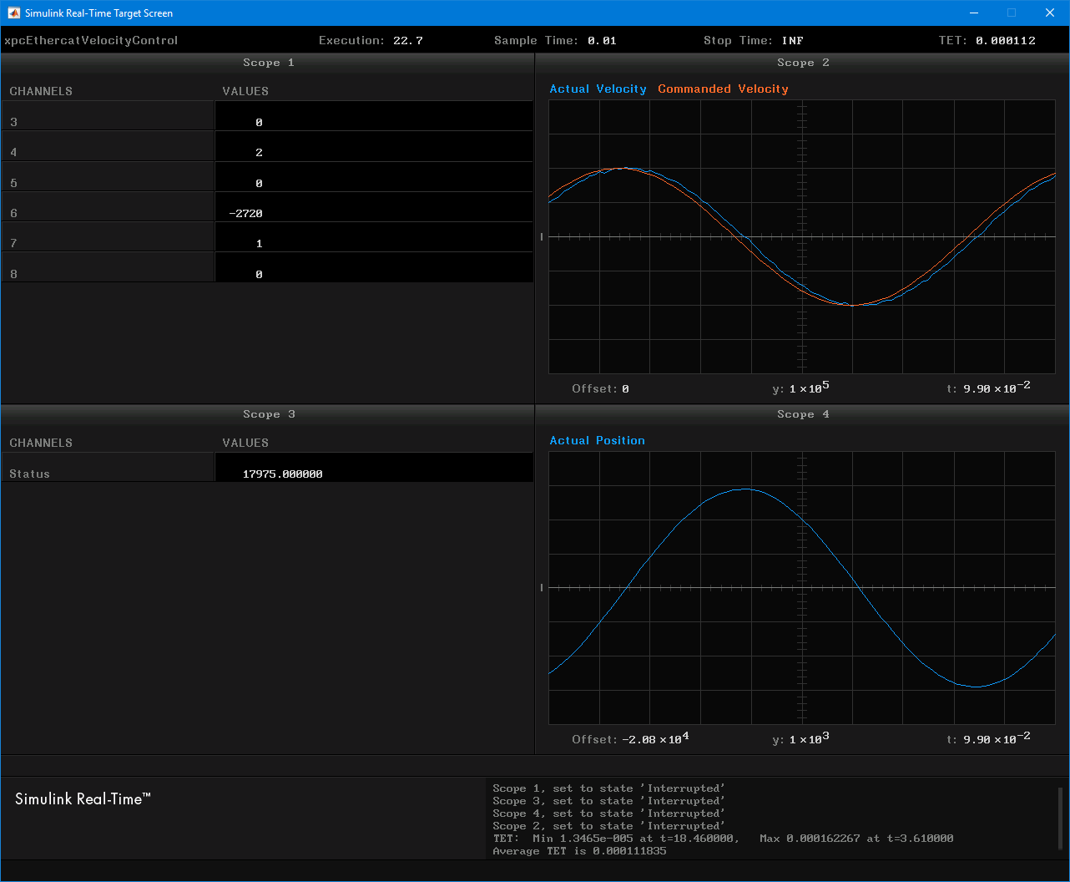Click the Stop Time INF field
1070x882 pixels.
(x=792, y=40)
